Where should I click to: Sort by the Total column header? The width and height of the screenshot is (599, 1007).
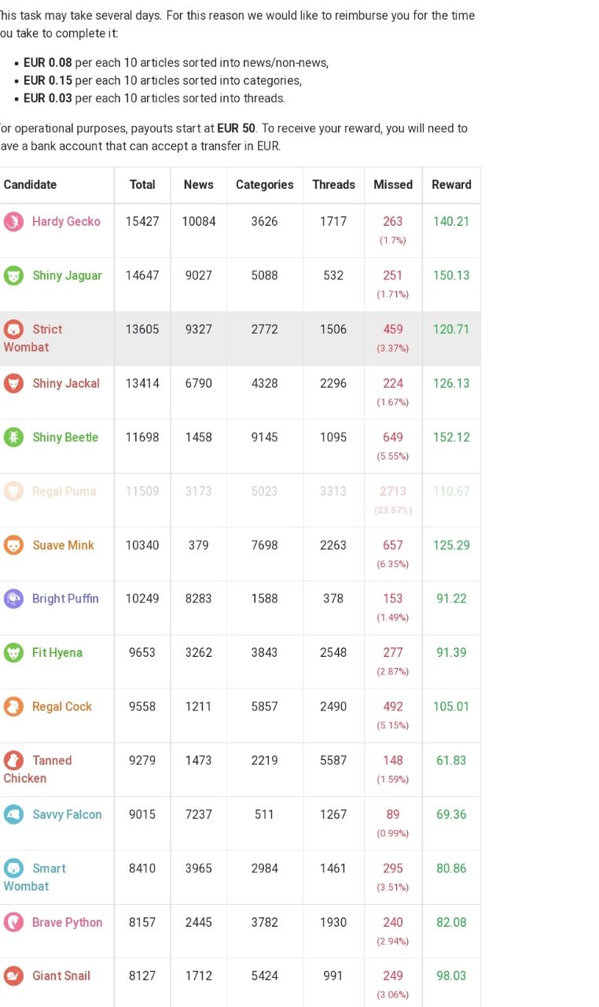point(142,185)
